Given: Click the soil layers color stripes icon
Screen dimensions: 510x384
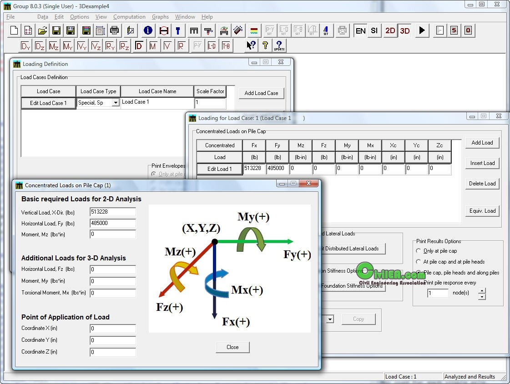Looking at the screenshot, I should (x=254, y=30).
